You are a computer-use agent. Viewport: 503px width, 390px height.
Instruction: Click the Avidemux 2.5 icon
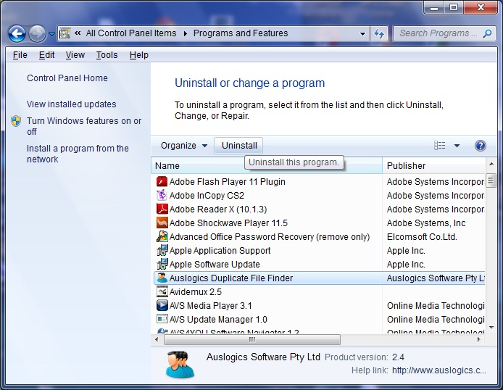tap(162, 292)
